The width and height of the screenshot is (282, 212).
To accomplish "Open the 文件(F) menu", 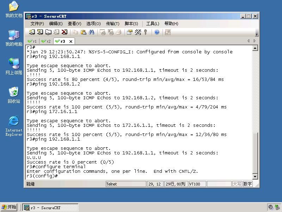I will point(37,24).
